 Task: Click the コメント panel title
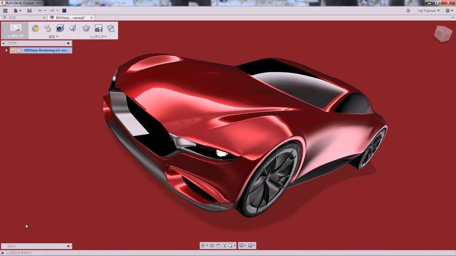[x=12, y=246]
